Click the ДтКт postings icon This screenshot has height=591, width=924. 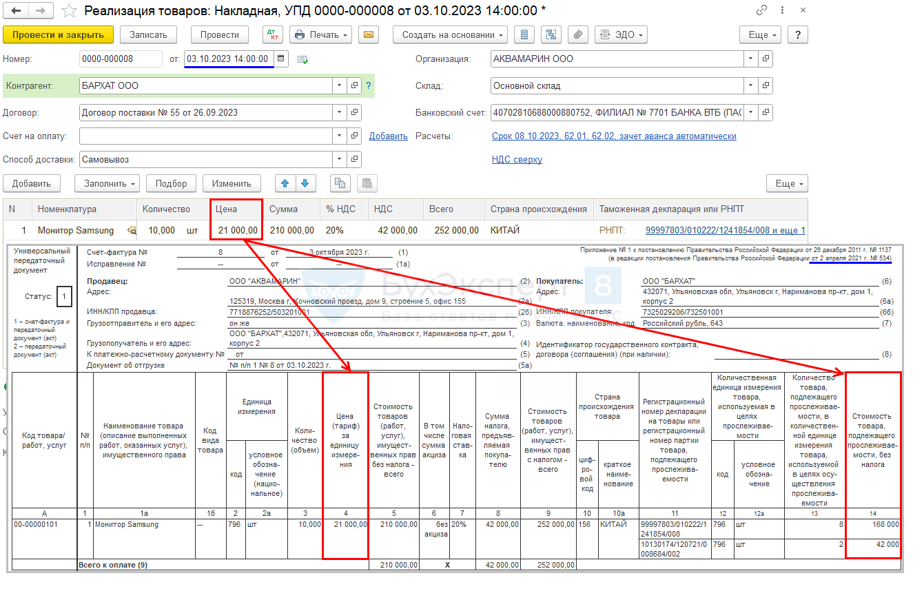pyautogui.click(x=274, y=35)
